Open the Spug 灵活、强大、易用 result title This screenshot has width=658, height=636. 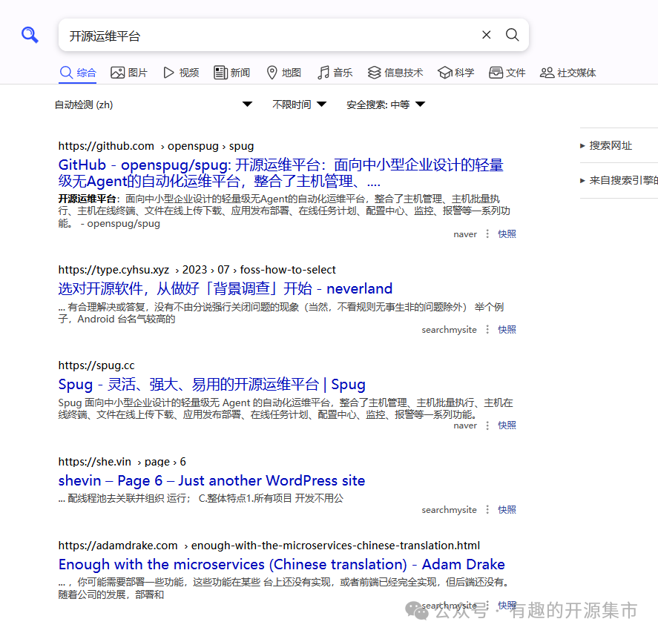[212, 384]
